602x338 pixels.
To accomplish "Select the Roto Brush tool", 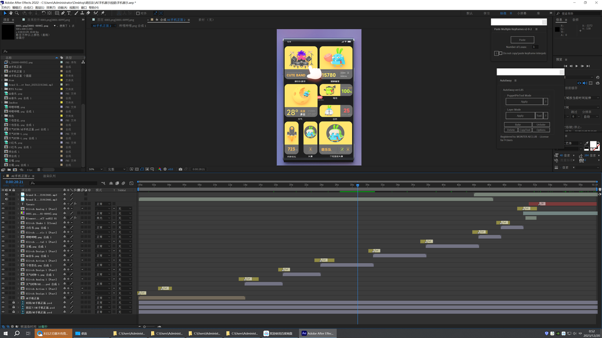I will point(95,13).
